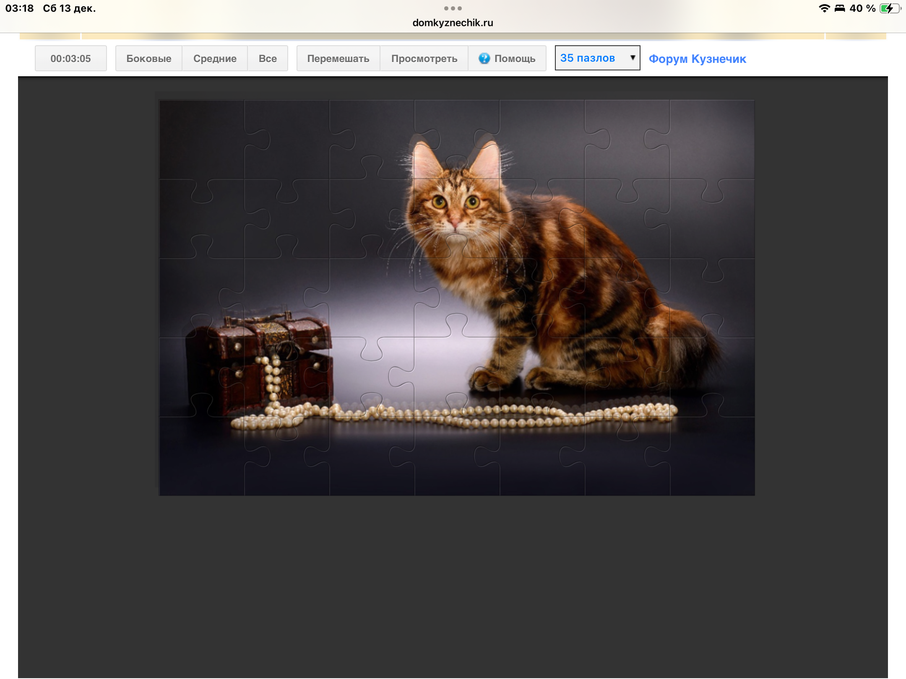Screen dimensions: 906x679
Task: Show Все puzzle pieces
Action: pyautogui.click(x=268, y=58)
